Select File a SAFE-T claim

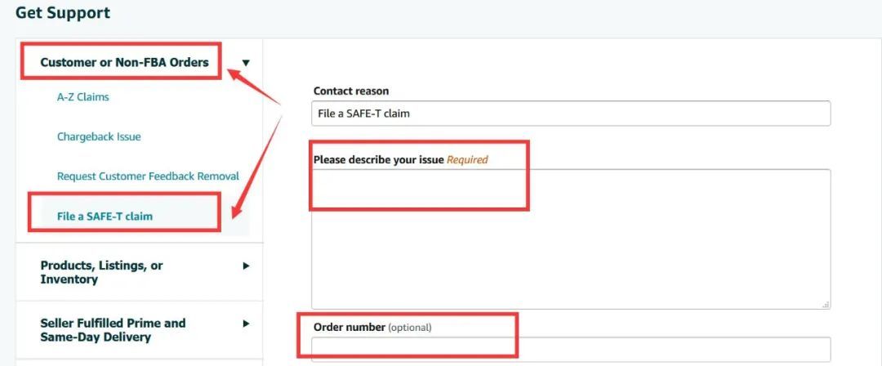click(x=105, y=216)
